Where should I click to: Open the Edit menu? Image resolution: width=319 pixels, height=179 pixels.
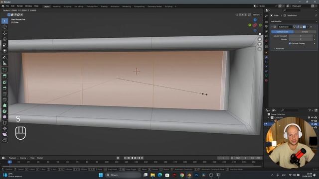click(13, 6)
